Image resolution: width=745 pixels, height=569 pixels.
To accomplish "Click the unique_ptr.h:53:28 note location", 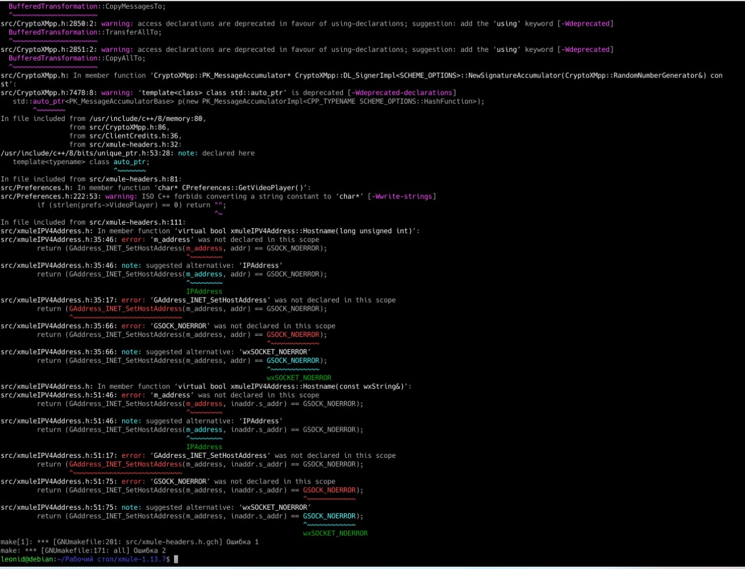I will pyautogui.click(x=87, y=153).
